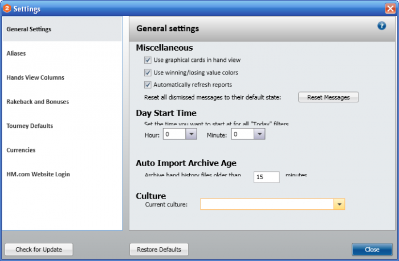Toggle Use graphical cards in hand view
399x261 pixels.
(148, 60)
